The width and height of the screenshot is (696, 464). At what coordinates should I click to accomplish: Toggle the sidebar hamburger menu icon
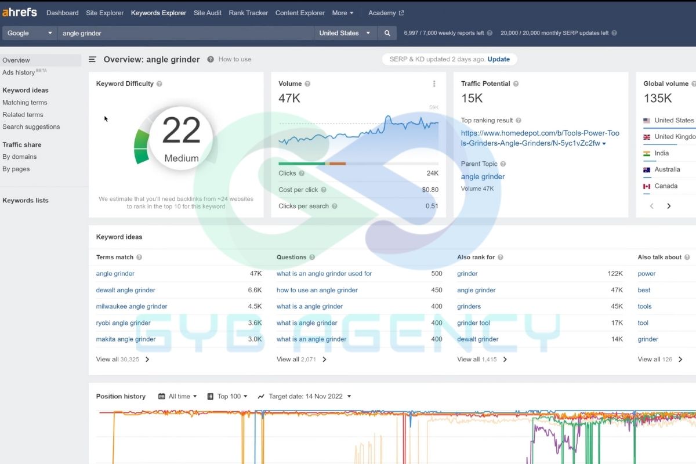coord(92,59)
